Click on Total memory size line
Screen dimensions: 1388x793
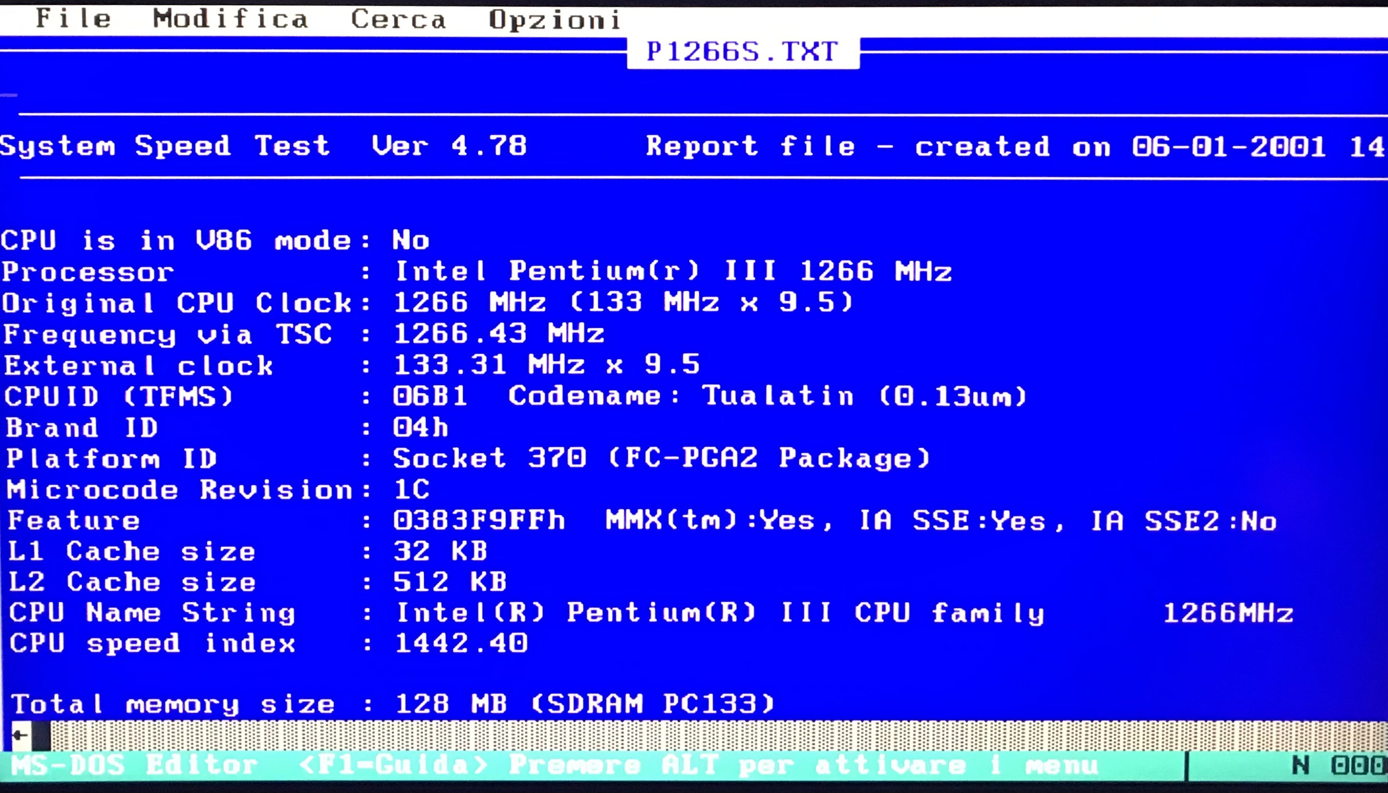172,704
